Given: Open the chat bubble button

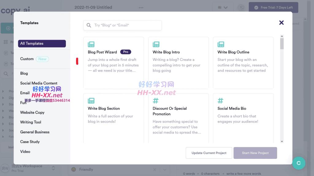Looking at the screenshot, I should (x=299, y=163).
